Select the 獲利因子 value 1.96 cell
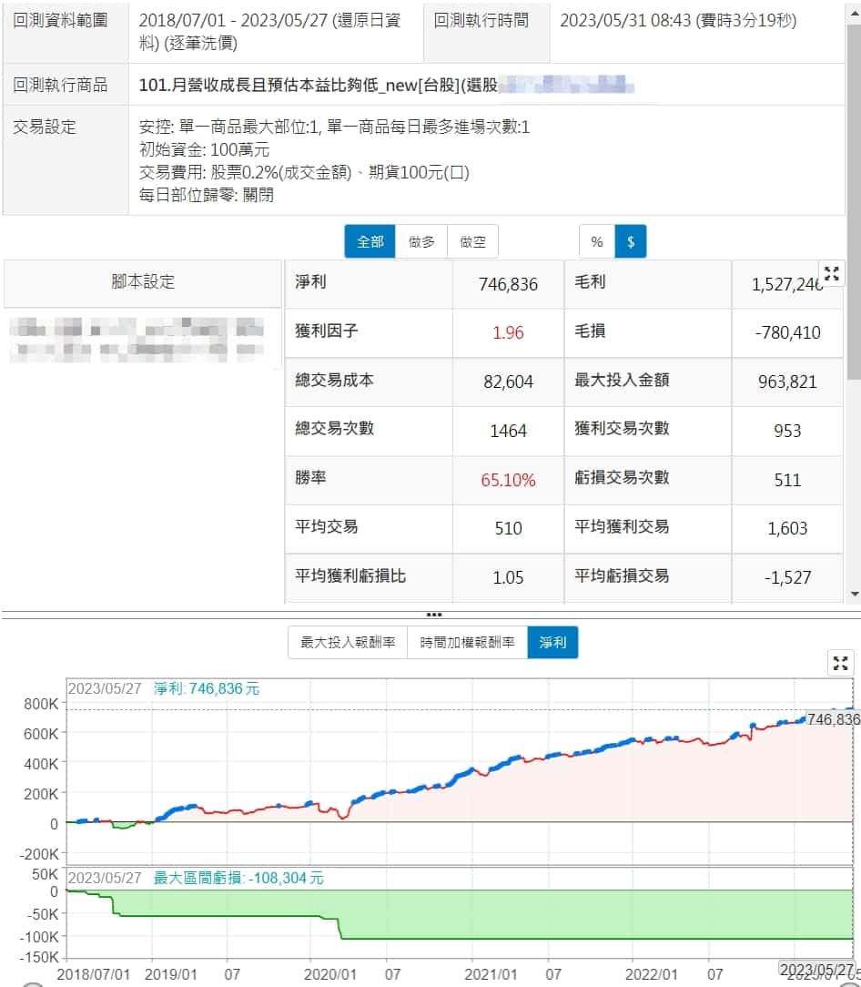Image resolution: width=861 pixels, height=987 pixels. coord(508,332)
